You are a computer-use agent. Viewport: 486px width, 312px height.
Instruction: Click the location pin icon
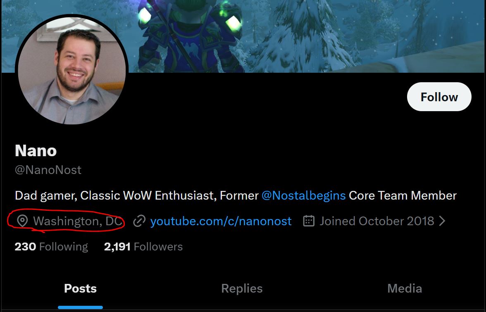pyautogui.click(x=22, y=221)
